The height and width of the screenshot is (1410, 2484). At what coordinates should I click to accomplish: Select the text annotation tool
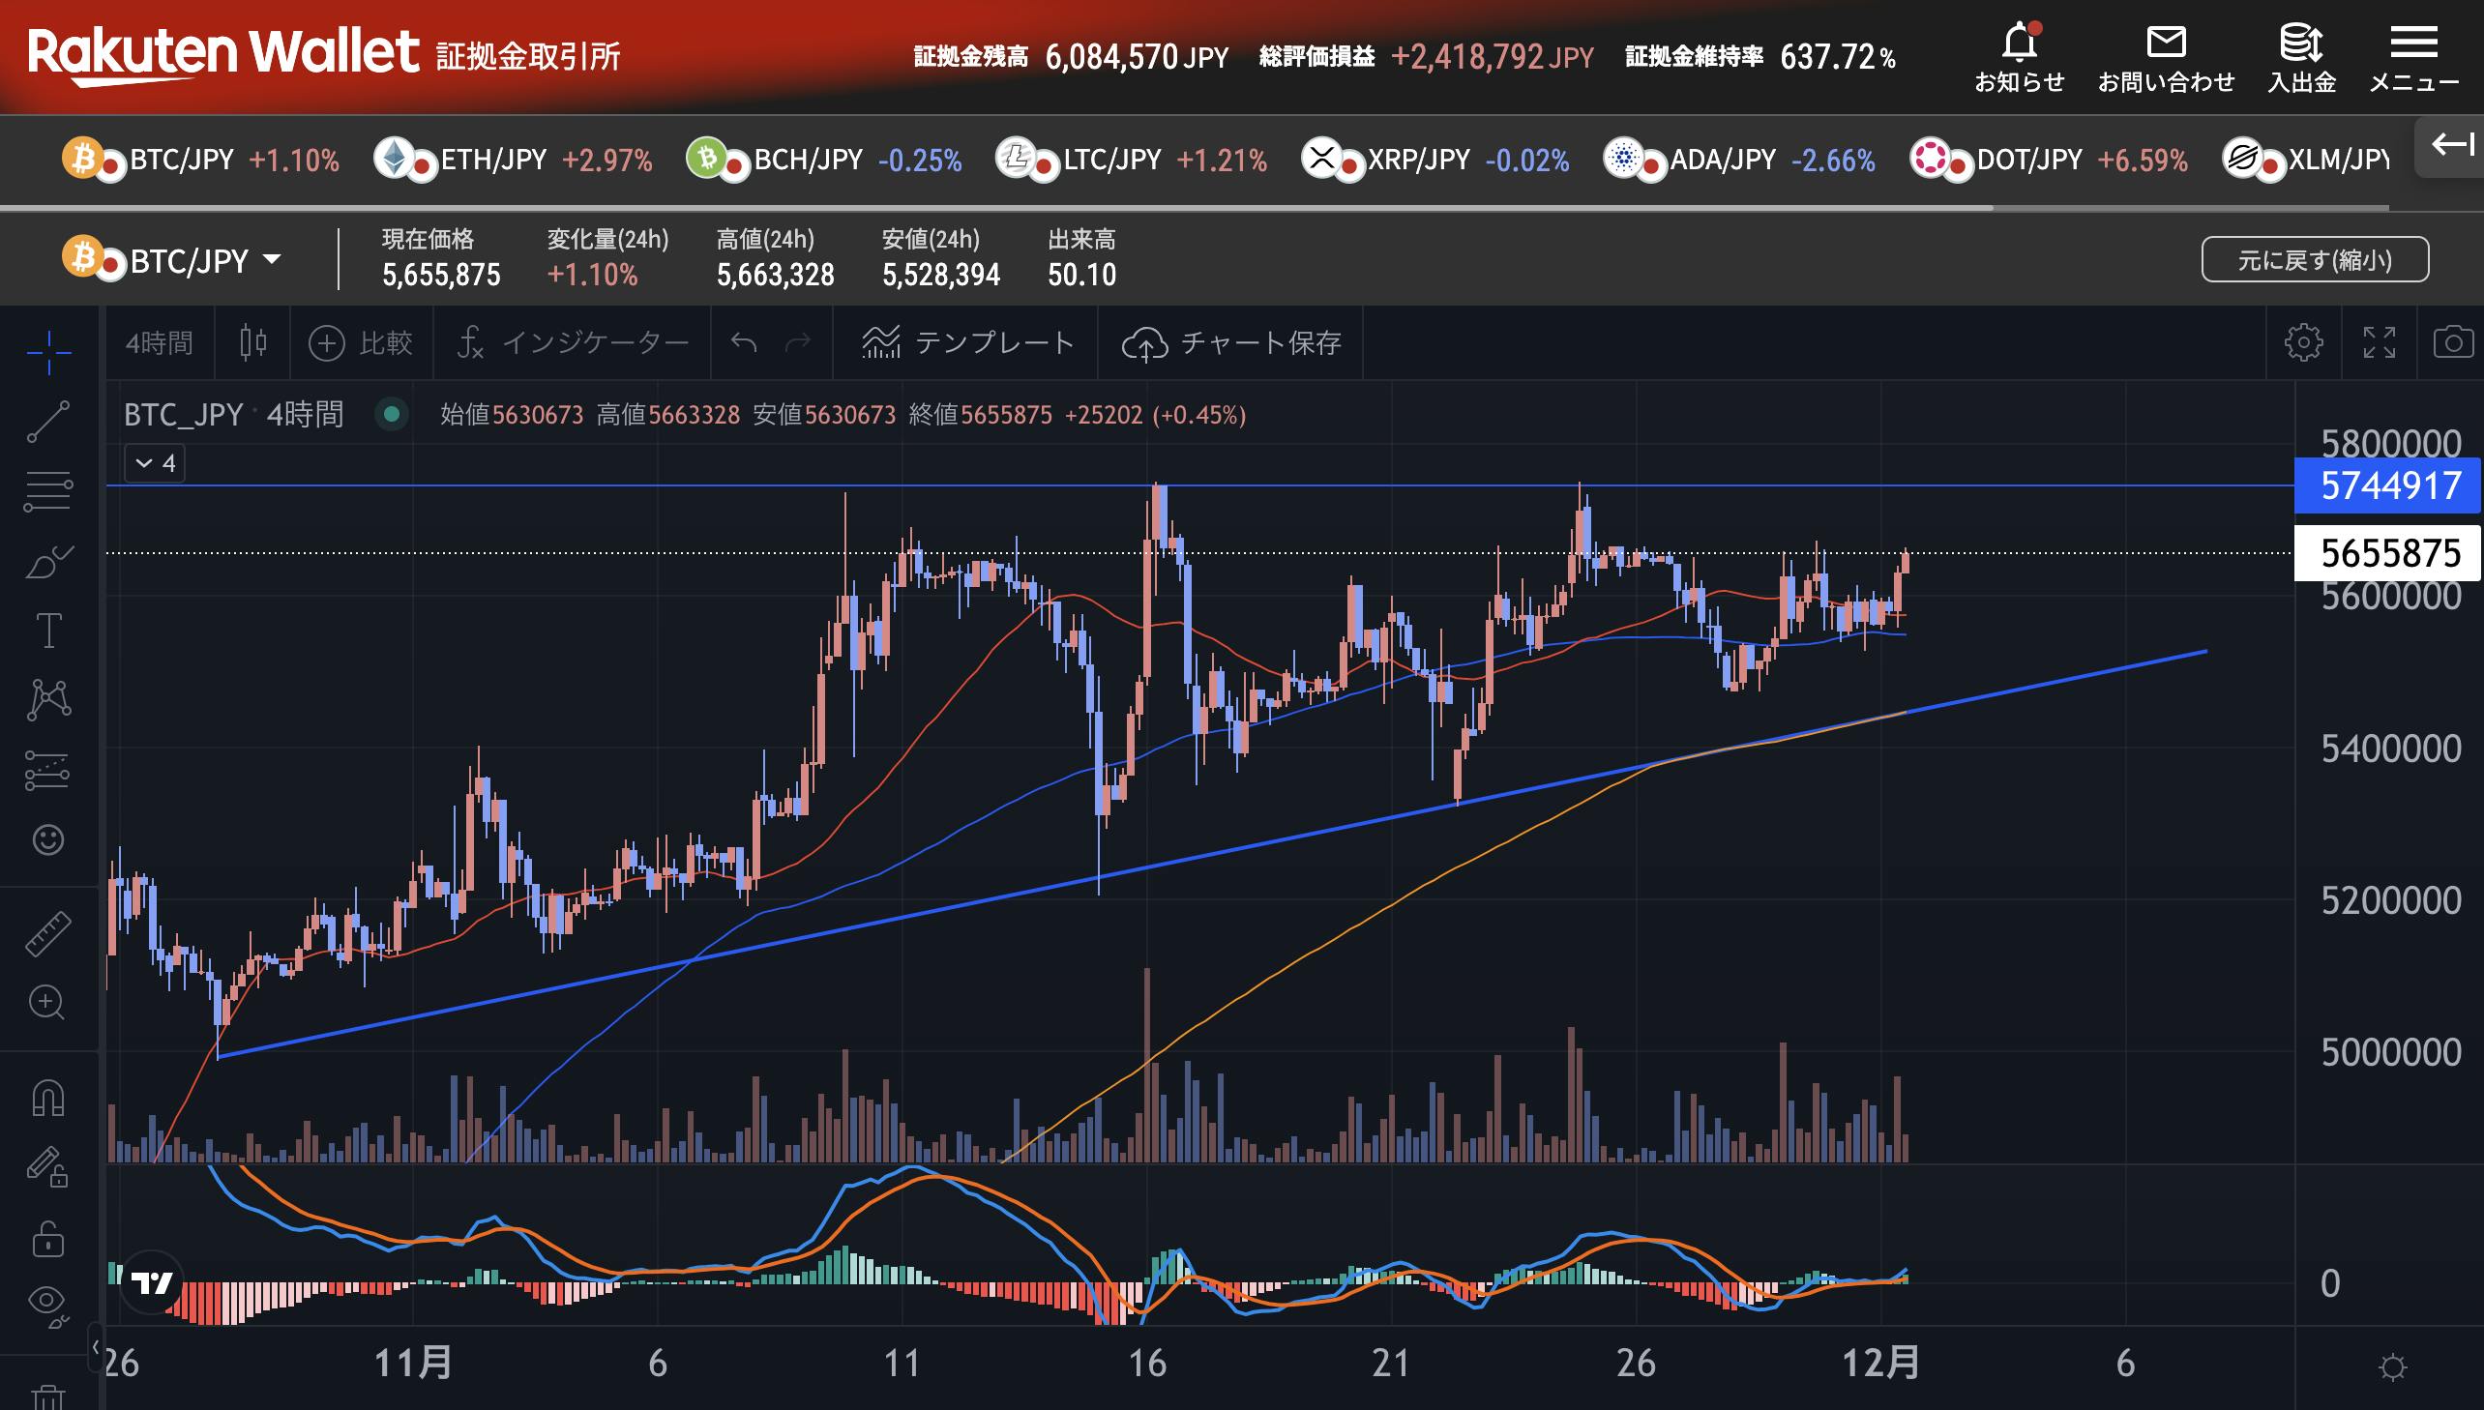point(47,631)
